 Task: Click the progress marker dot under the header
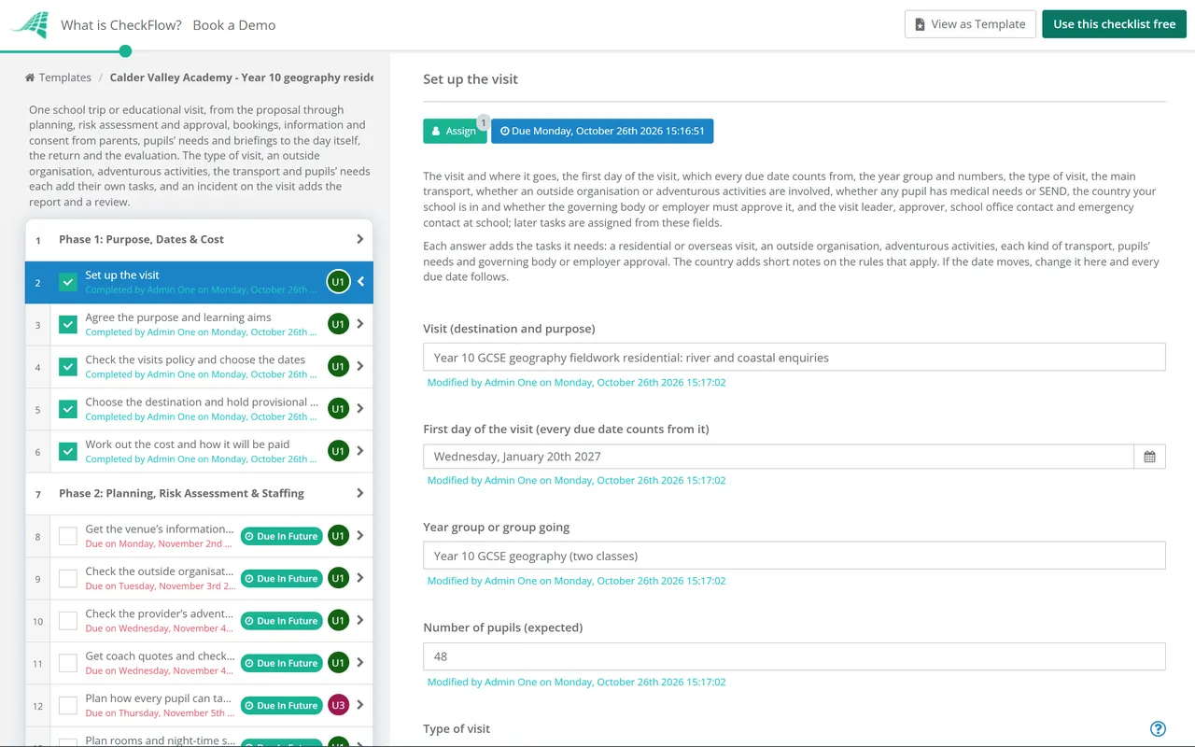coord(126,51)
